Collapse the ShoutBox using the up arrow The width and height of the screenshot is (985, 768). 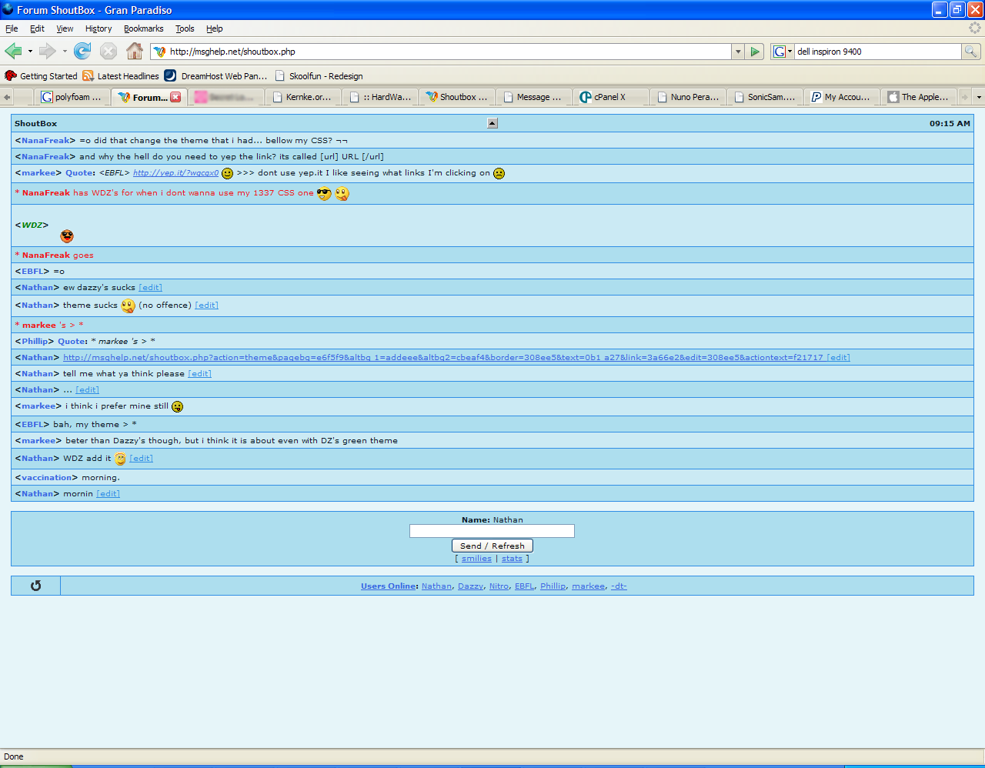point(492,123)
